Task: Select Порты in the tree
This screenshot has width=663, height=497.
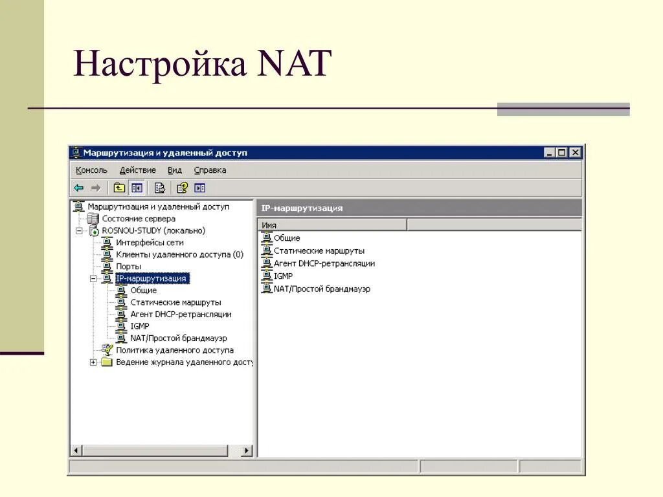Action: coord(128,266)
